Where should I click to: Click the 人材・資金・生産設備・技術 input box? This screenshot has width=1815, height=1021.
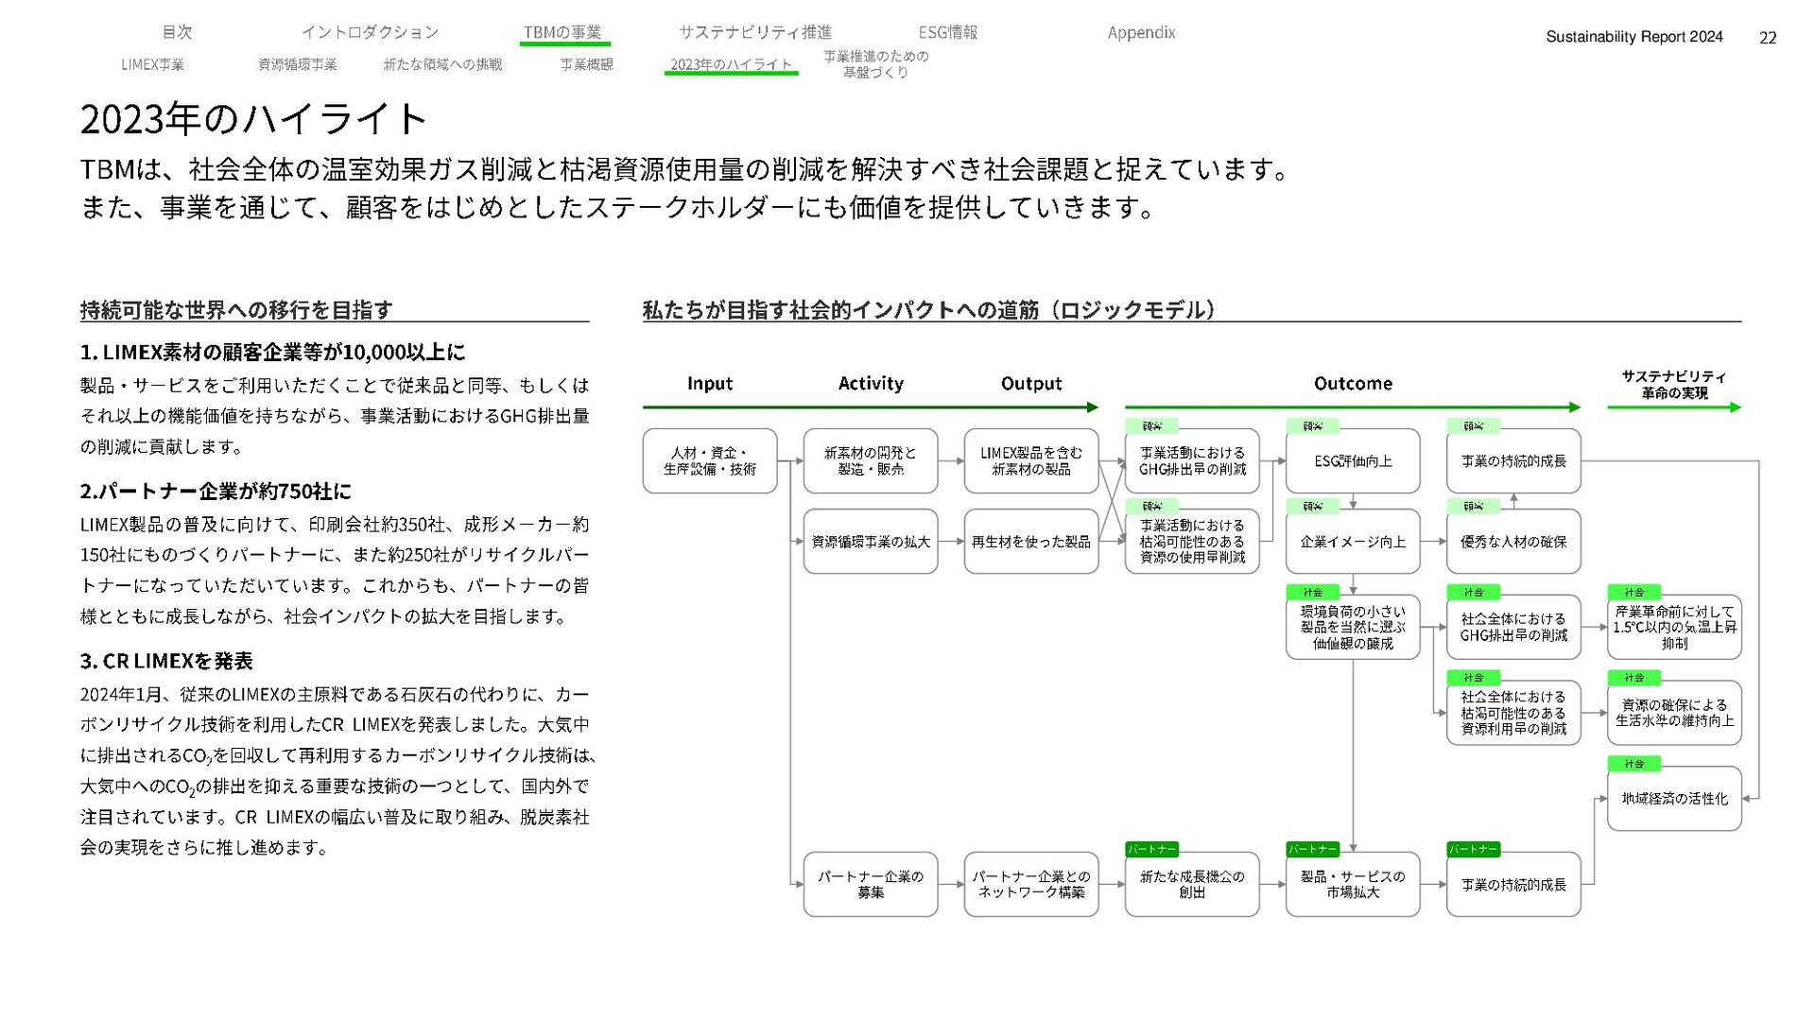pyautogui.click(x=709, y=461)
